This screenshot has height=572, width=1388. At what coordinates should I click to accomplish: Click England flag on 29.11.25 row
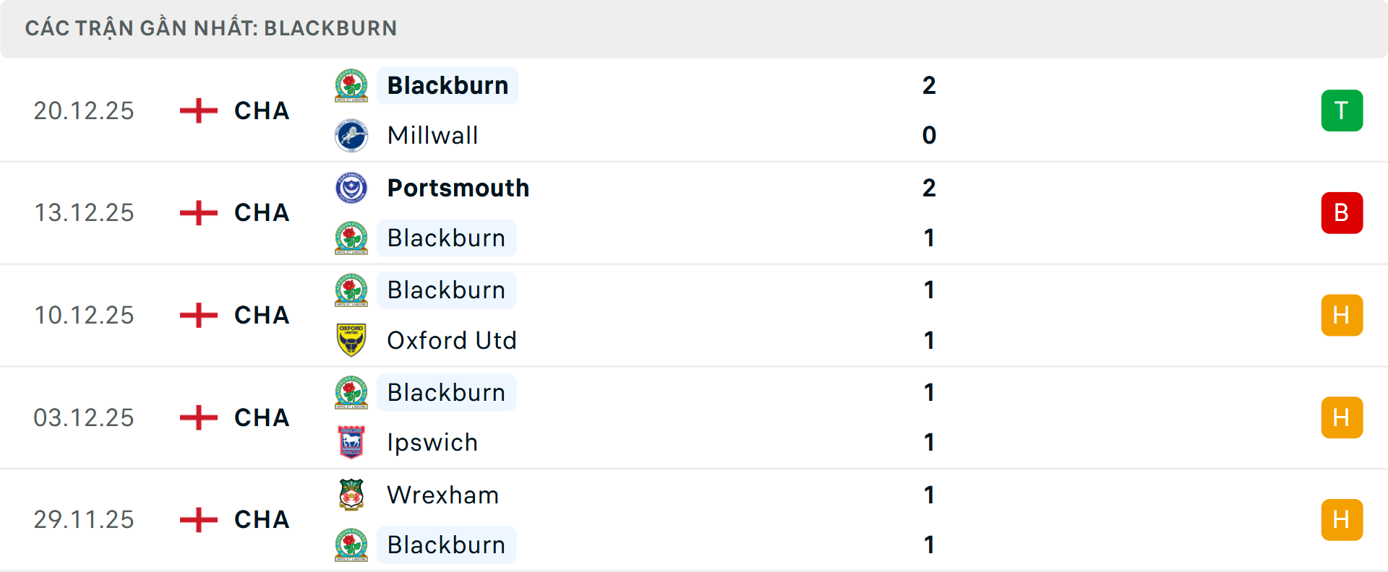(198, 519)
